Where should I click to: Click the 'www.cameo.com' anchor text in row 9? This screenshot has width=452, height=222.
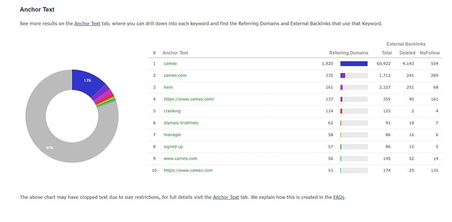[180, 159]
